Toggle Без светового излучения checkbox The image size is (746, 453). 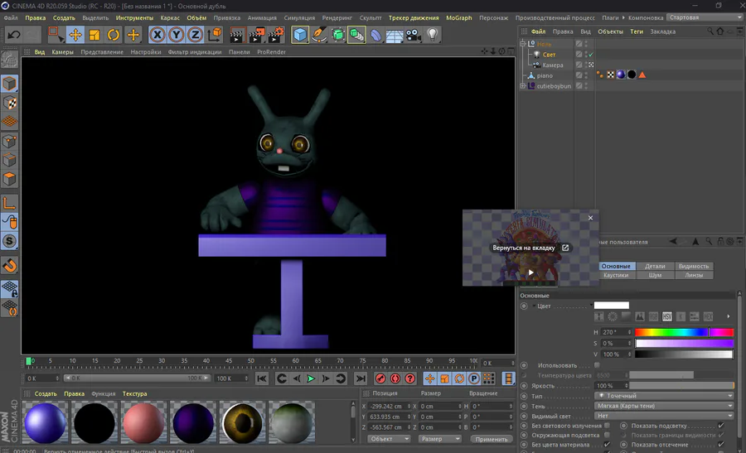[607, 426]
